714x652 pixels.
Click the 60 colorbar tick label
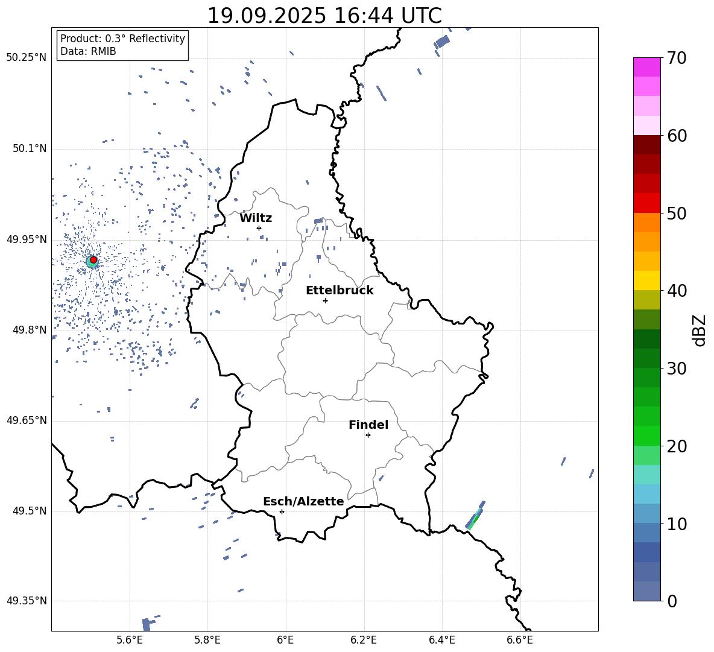click(676, 136)
